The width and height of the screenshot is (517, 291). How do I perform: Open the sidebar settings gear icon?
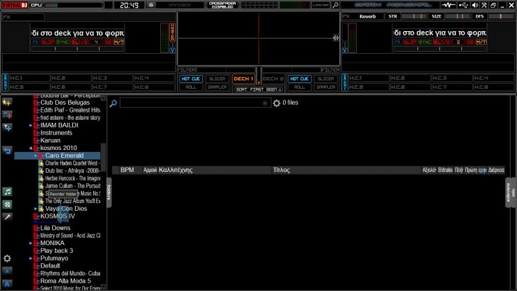click(x=7, y=258)
